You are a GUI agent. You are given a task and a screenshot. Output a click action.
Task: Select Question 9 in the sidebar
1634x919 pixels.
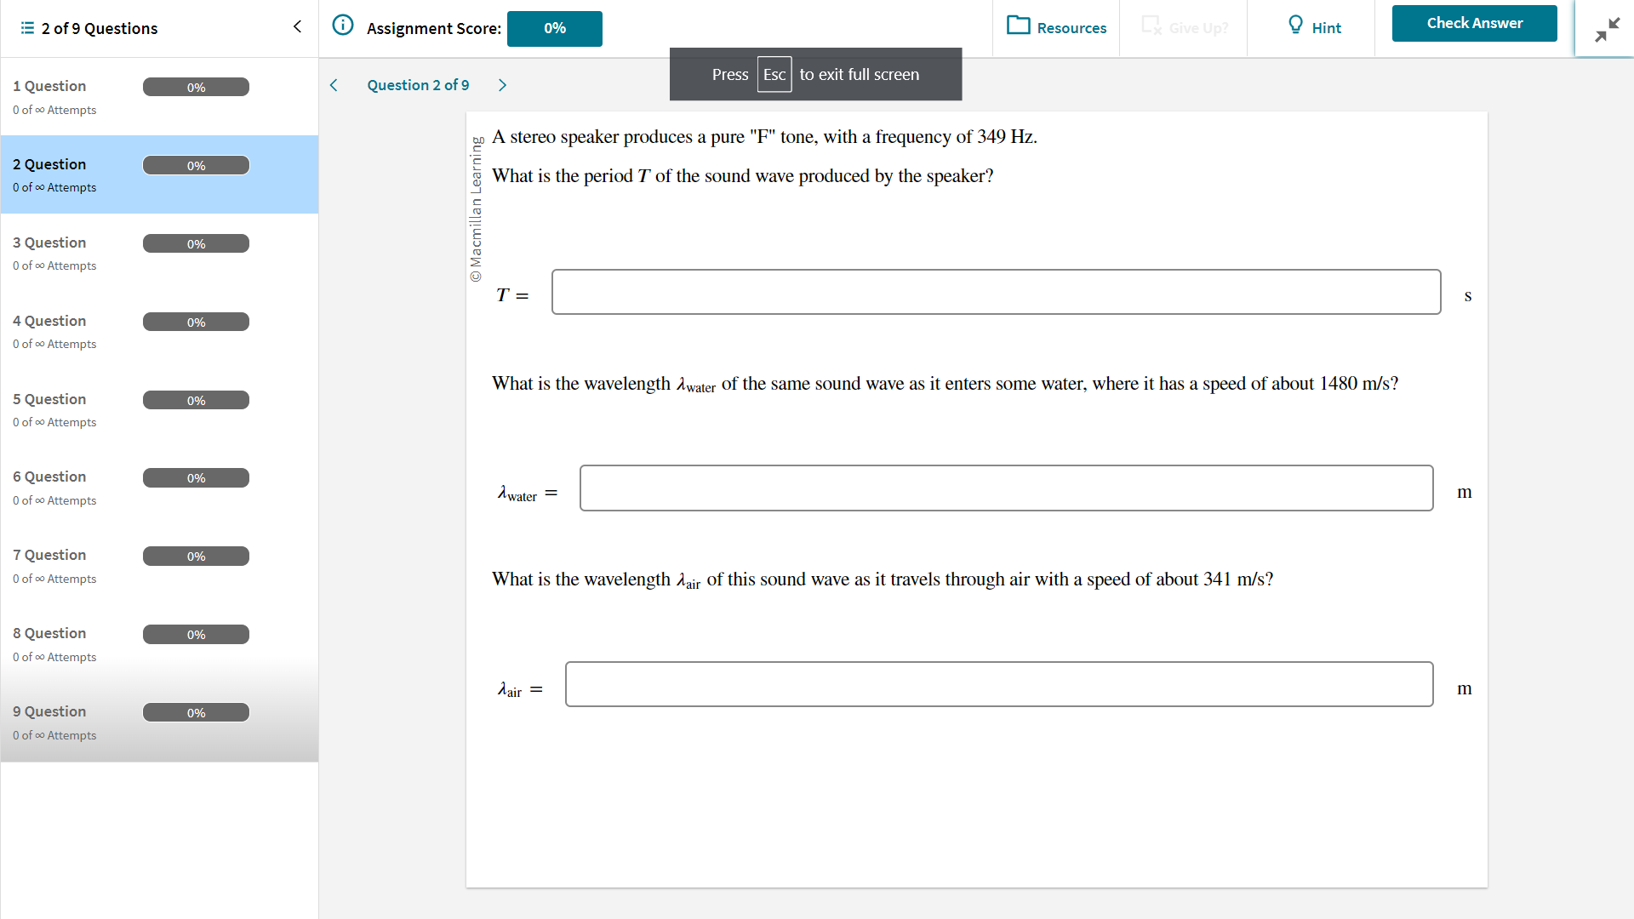[x=49, y=711]
